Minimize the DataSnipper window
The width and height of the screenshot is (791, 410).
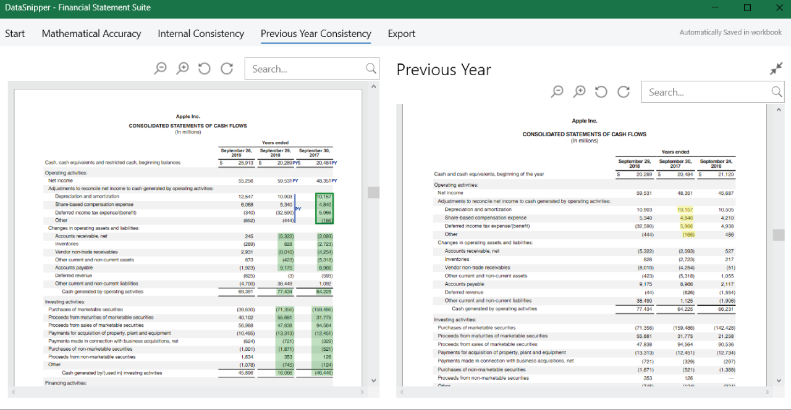click(716, 8)
